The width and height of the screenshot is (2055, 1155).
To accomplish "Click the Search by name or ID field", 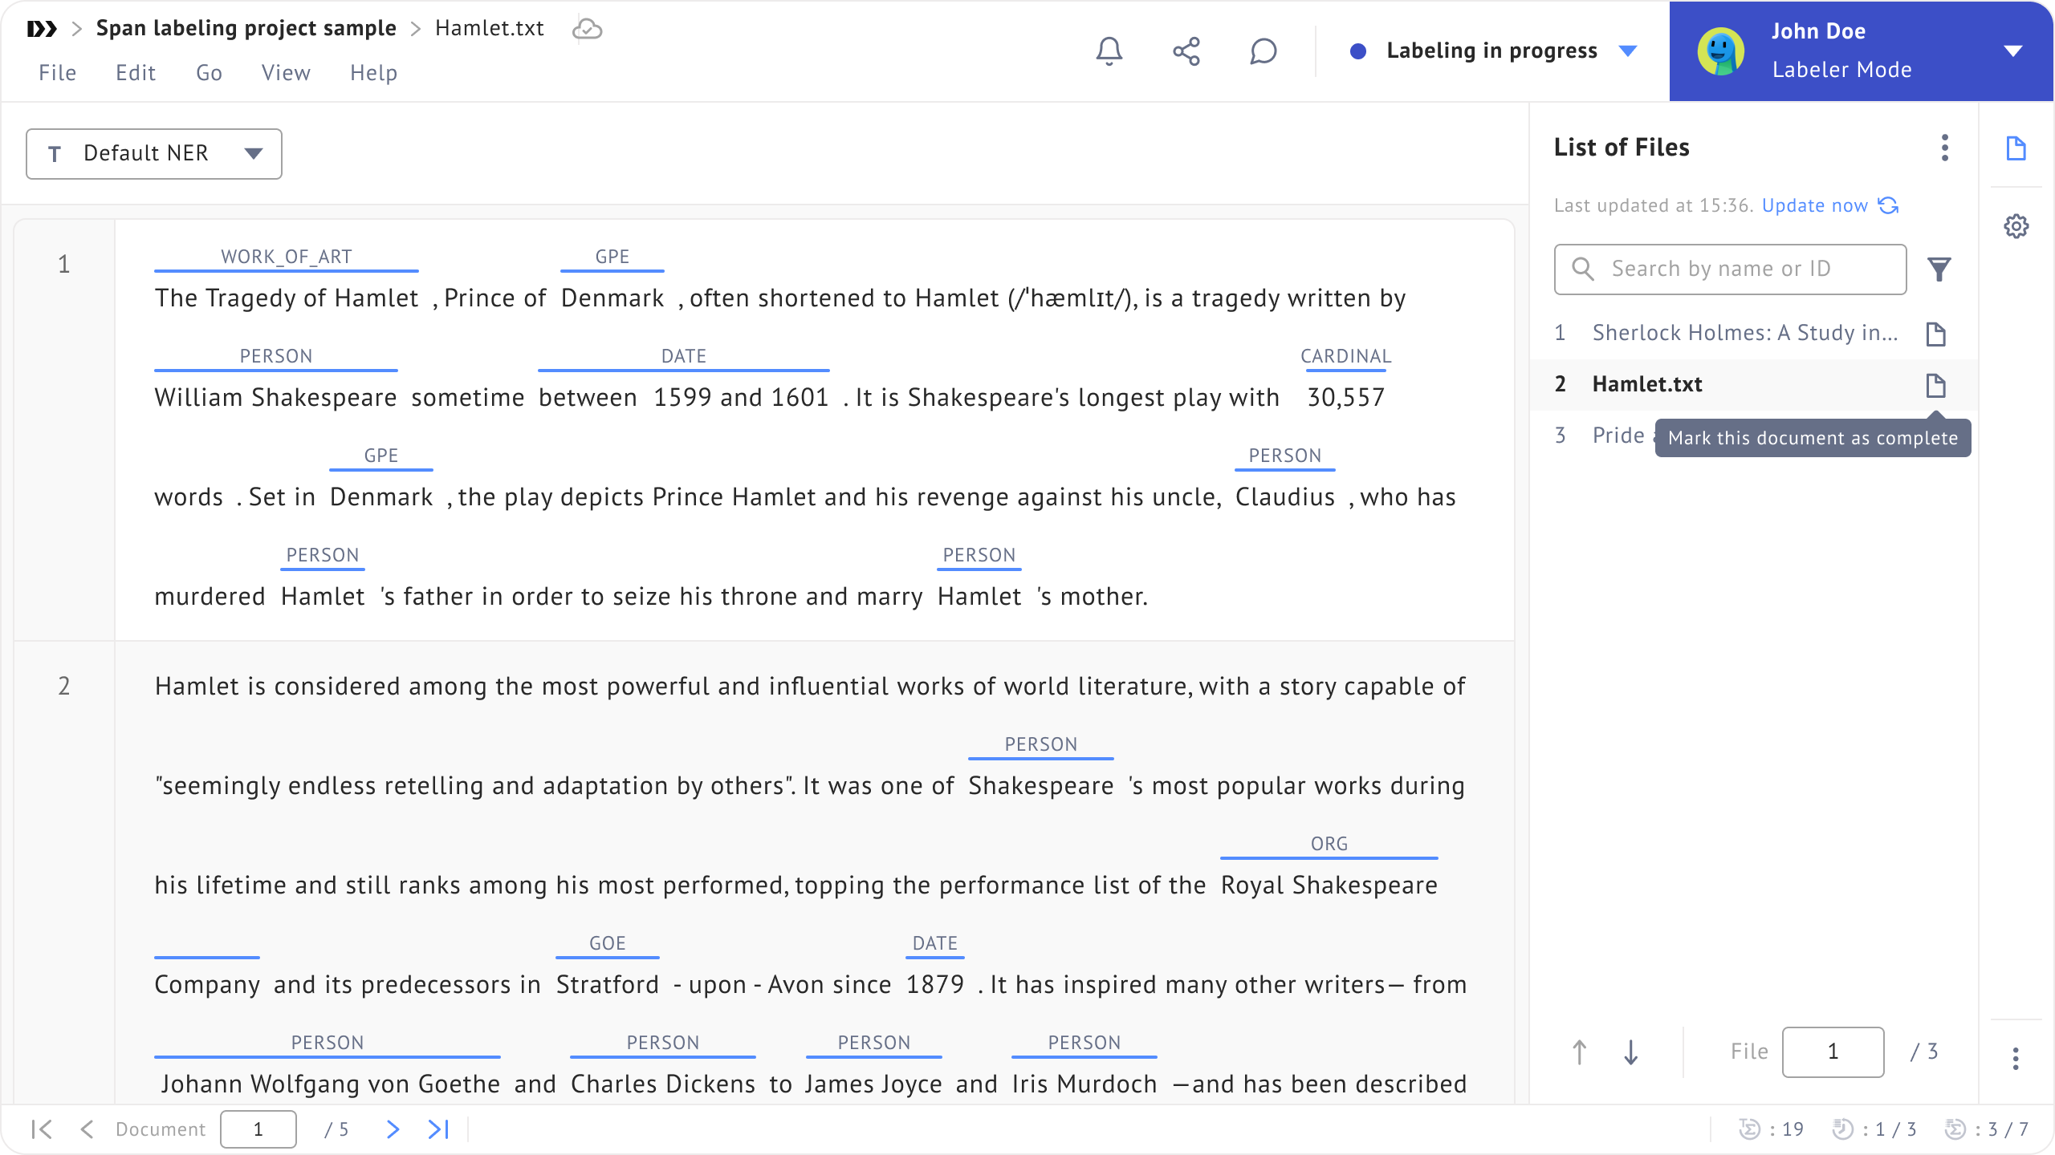I will (1731, 269).
